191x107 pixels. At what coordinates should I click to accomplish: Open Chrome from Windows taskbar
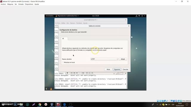pos(40,104)
